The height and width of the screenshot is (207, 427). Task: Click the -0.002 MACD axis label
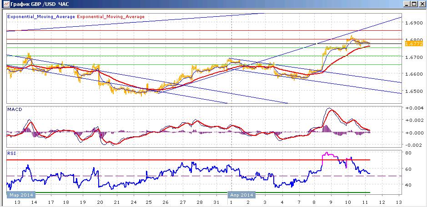coord(414,145)
